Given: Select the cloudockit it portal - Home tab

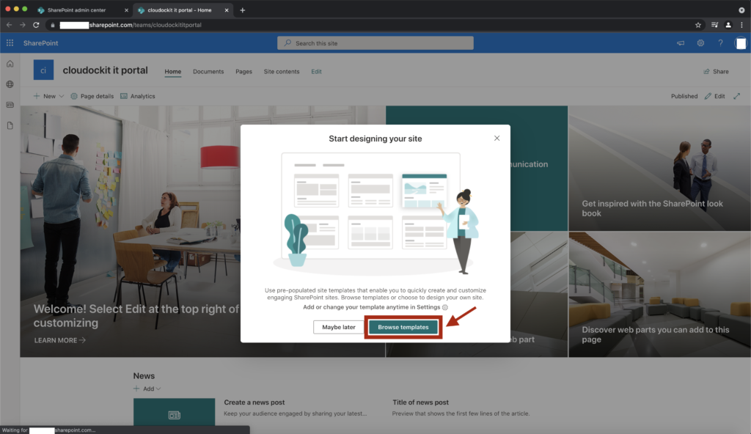Looking at the screenshot, I should (x=183, y=10).
